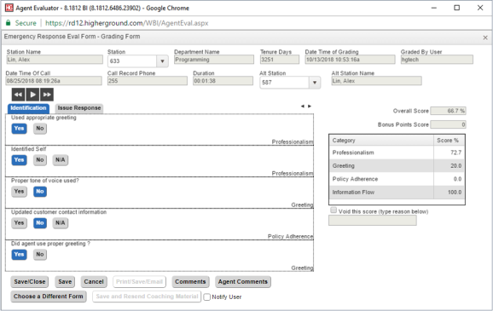Open the Comments button

point(190,282)
